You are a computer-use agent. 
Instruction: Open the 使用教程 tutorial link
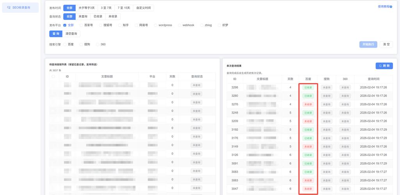(384, 7)
